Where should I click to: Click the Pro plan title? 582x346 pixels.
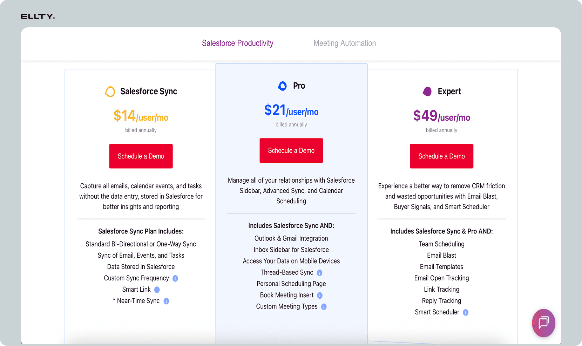299,86
